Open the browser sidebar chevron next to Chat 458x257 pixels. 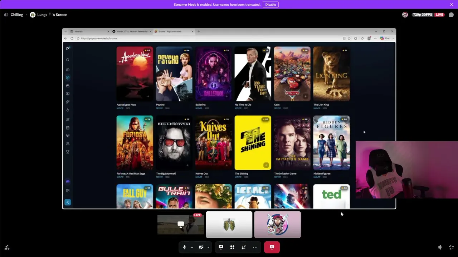[x=393, y=38]
